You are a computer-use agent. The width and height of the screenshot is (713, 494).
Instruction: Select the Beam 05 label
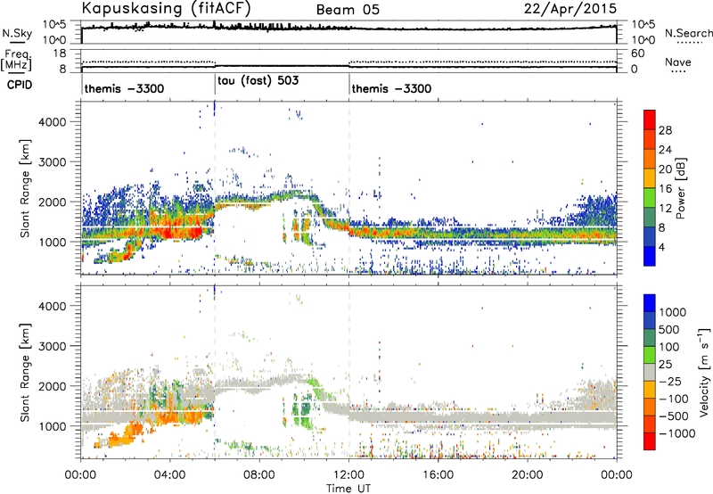click(348, 10)
